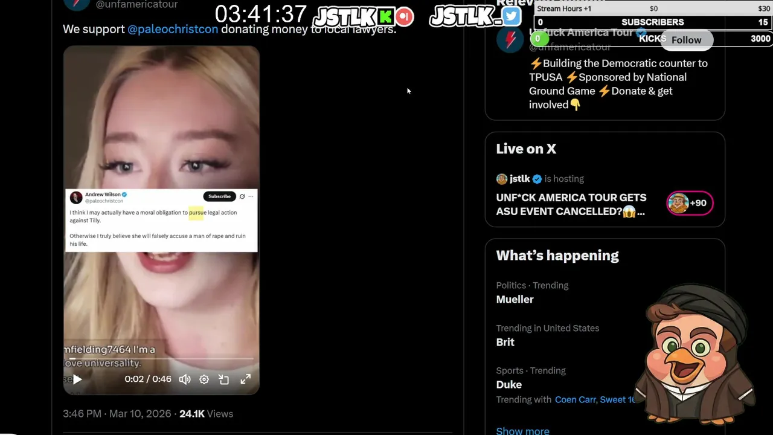Click Show more under What's happening
Screen dimensions: 773x435
[x=523, y=430]
